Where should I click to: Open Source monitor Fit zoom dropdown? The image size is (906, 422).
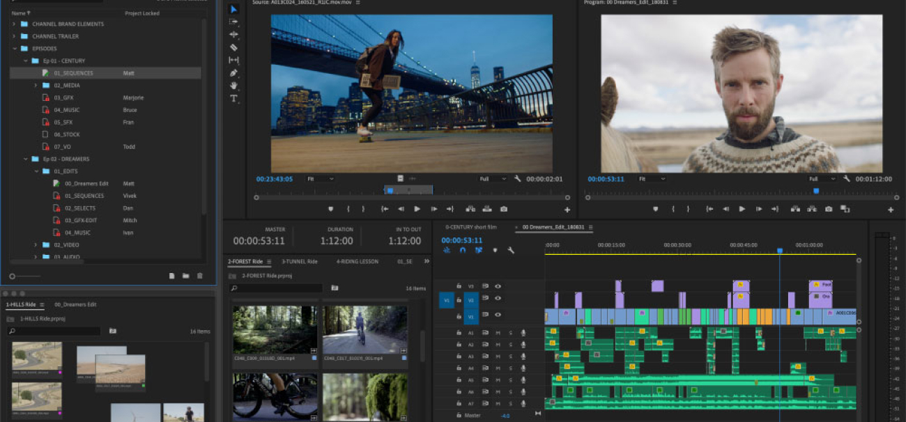tap(321, 179)
